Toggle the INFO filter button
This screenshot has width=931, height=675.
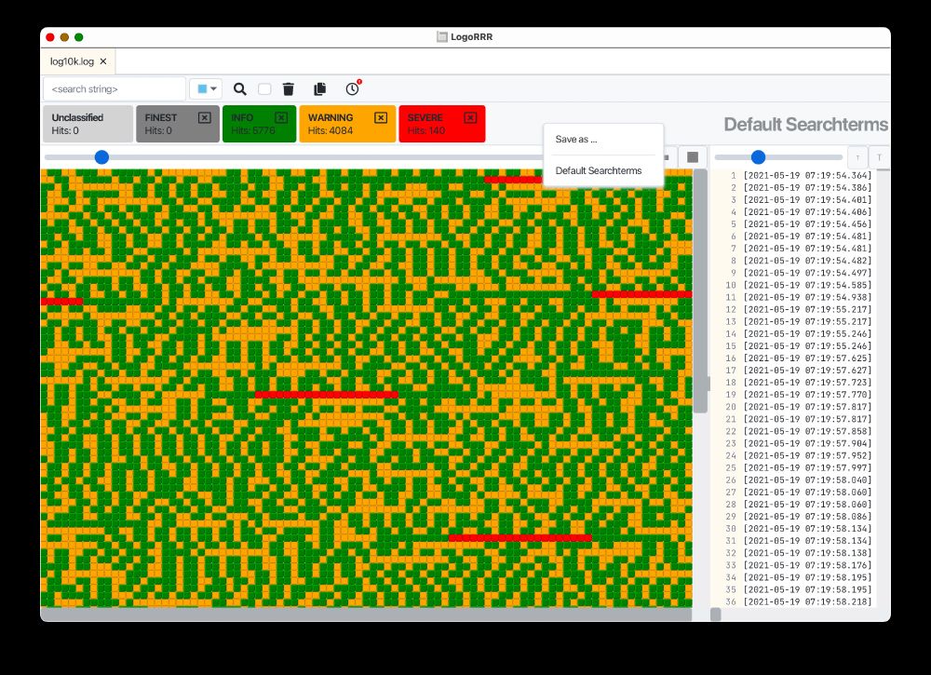[x=259, y=124]
